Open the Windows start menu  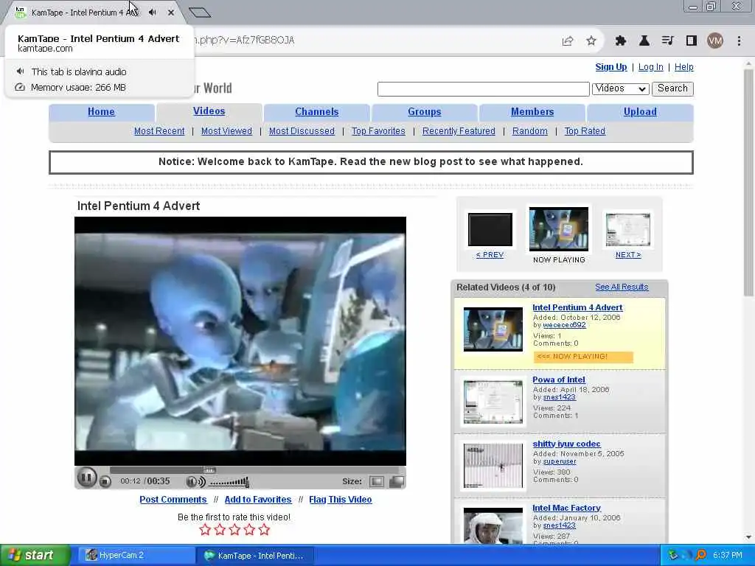pyautogui.click(x=35, y=555)
